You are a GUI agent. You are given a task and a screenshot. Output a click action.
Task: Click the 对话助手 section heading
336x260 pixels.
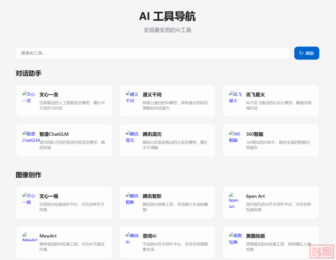pyautogui.click(x=29, y=73)
